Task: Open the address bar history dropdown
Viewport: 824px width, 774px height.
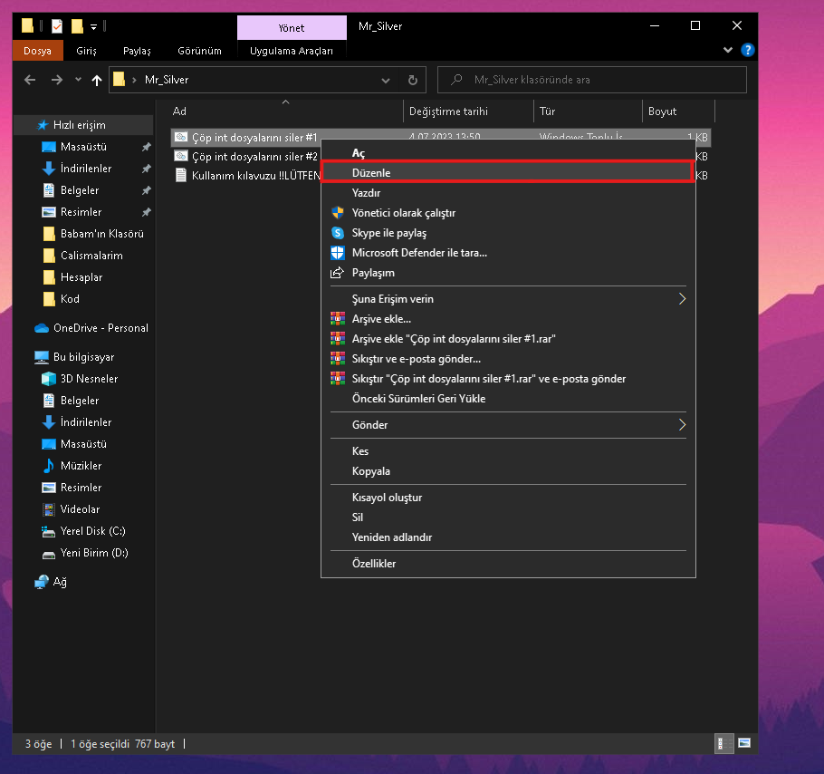Action: 386,81
